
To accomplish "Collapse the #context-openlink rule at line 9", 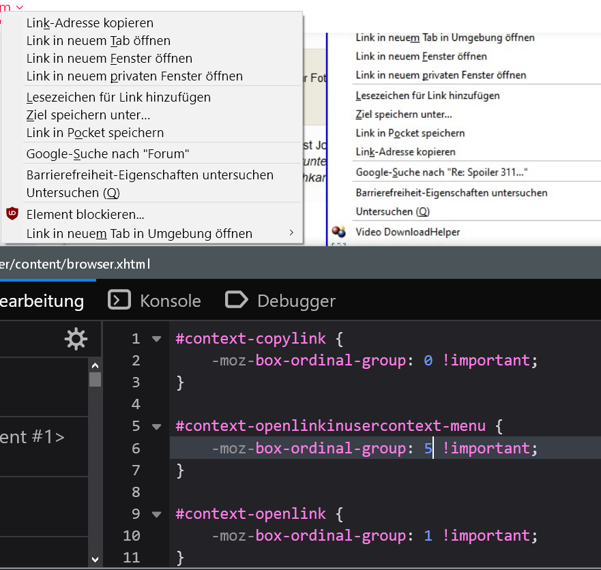I will click(156, 514).
